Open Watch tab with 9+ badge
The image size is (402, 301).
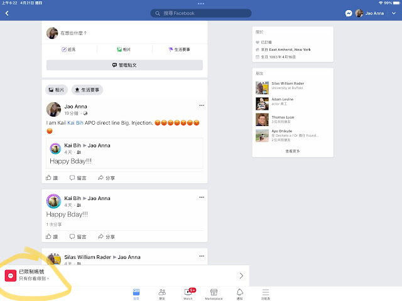[188, 294]
